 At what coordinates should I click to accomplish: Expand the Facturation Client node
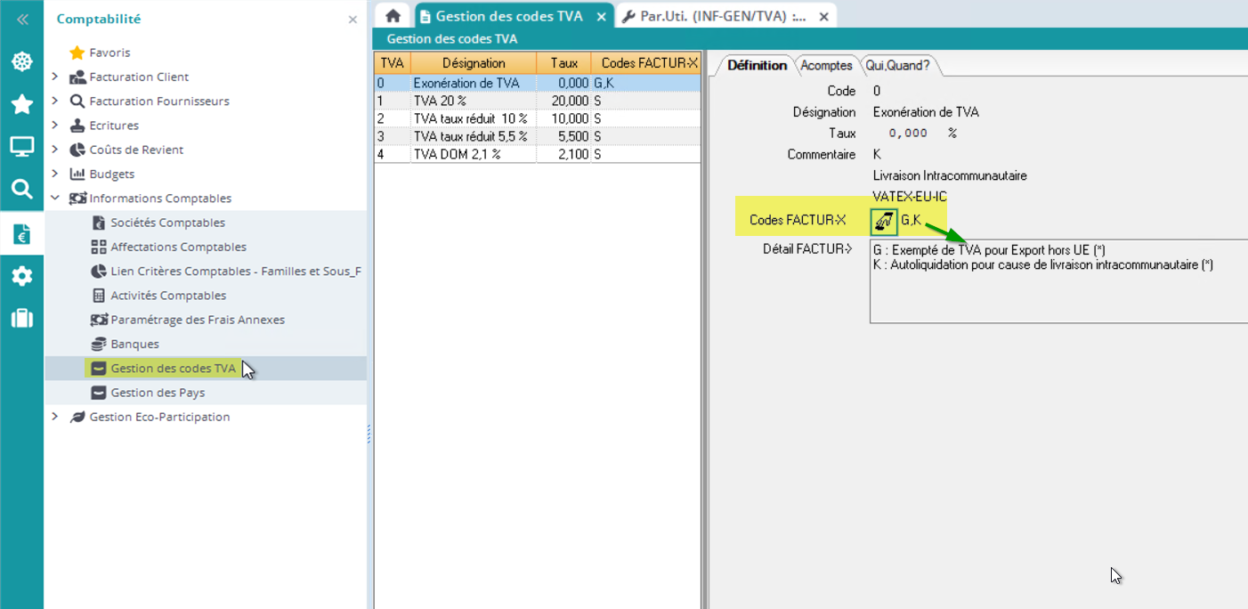pos(55,77)
